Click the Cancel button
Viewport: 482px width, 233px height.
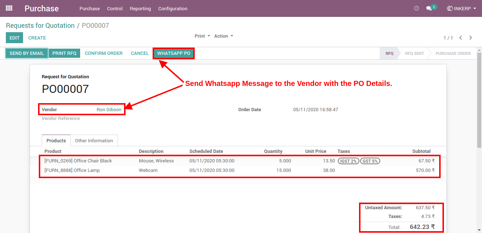140,53
